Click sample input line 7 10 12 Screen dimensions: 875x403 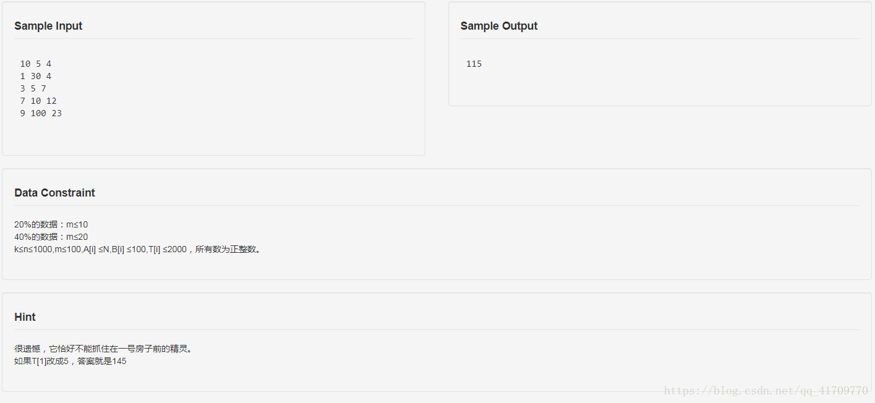click(x=38, y=101)
